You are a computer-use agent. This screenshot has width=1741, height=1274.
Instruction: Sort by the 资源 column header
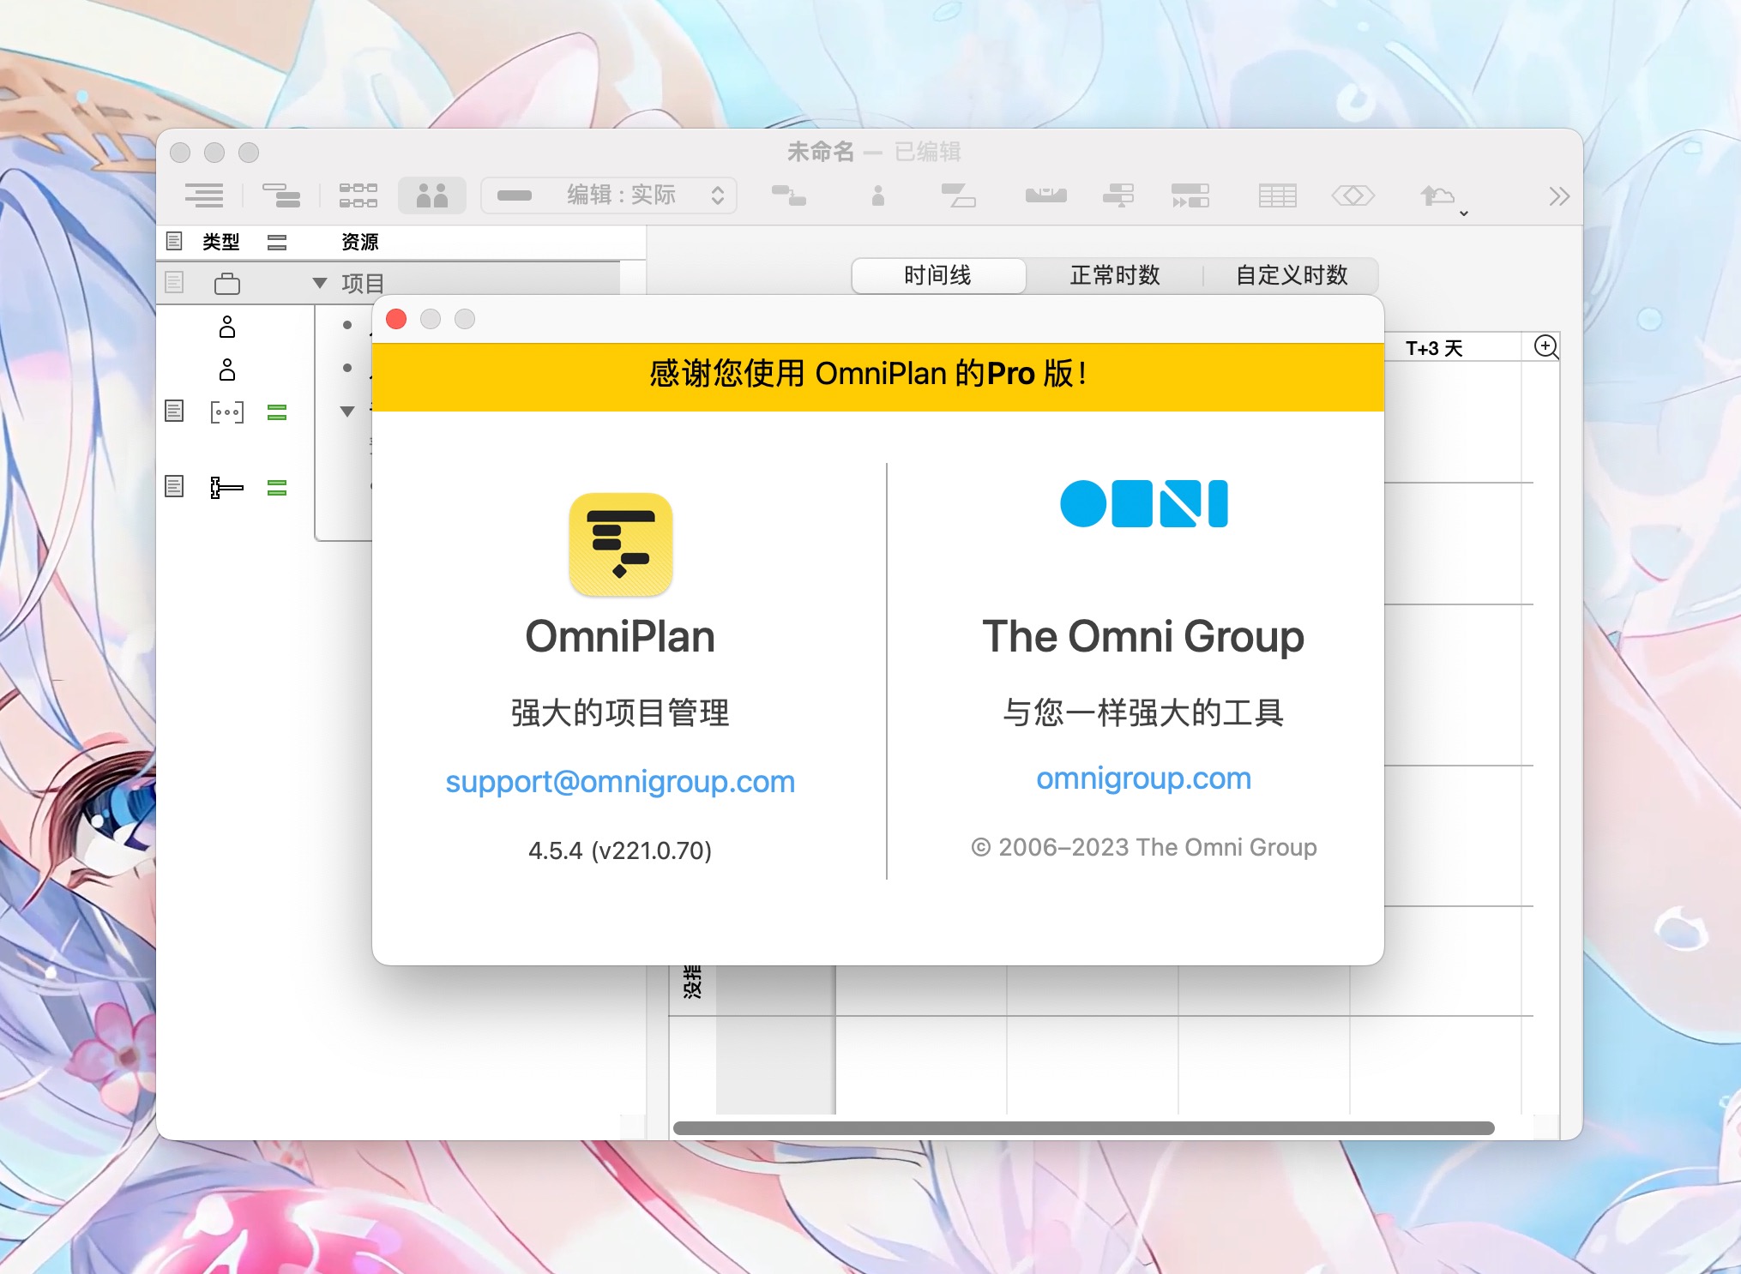click(x=360, y=242)
